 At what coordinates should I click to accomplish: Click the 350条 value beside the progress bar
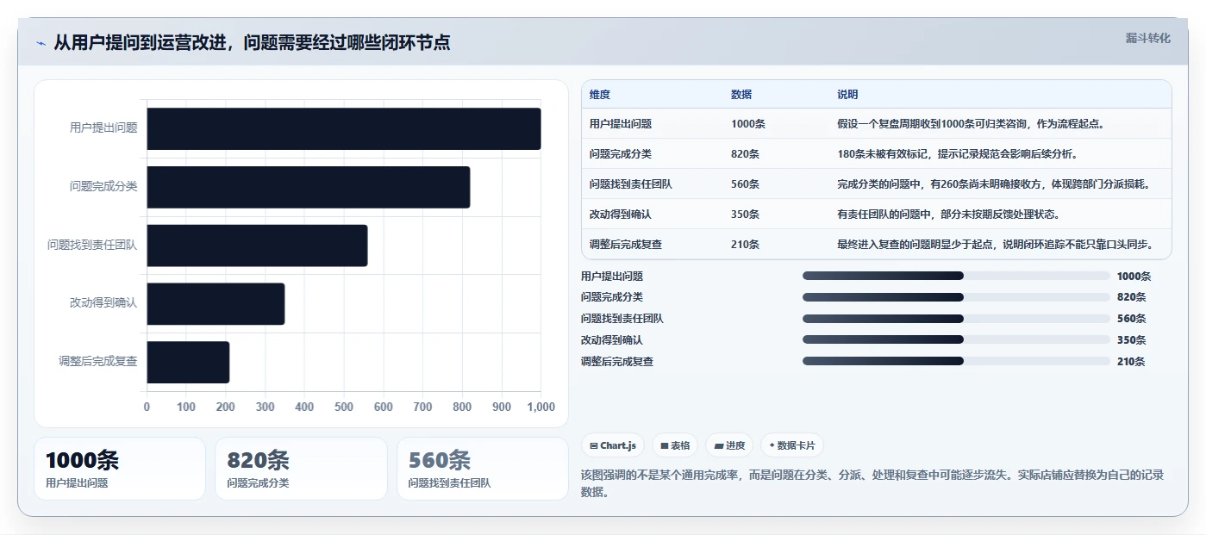tap(1131, 340)
